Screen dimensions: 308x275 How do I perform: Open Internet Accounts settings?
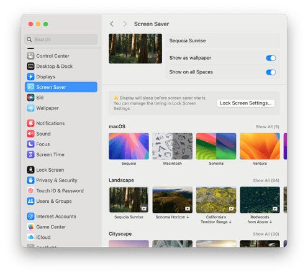click(x=61, y=217)
